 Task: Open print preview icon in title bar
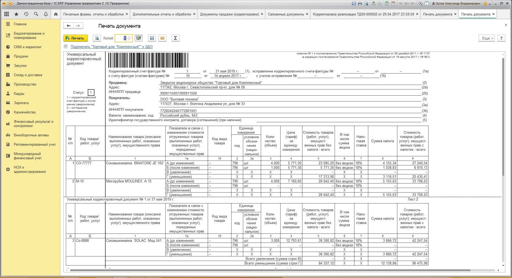[366, 3]
